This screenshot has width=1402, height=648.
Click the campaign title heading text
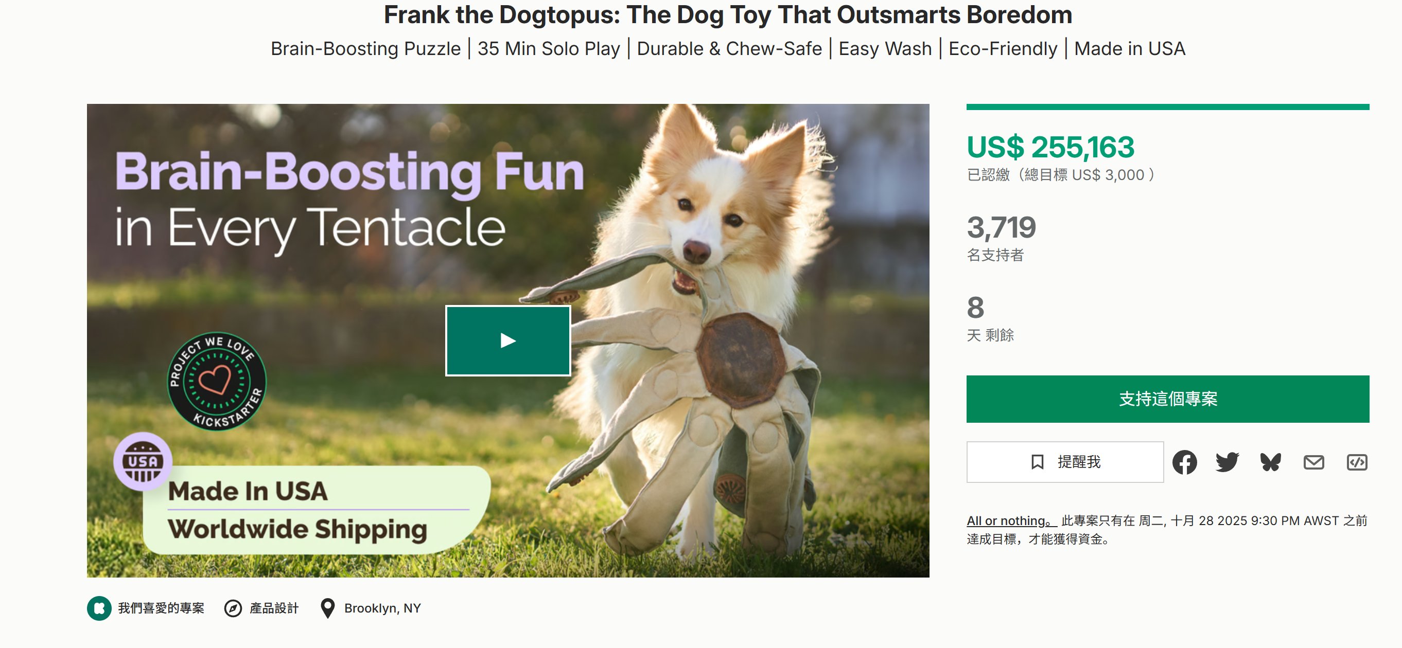pos(728,15)
